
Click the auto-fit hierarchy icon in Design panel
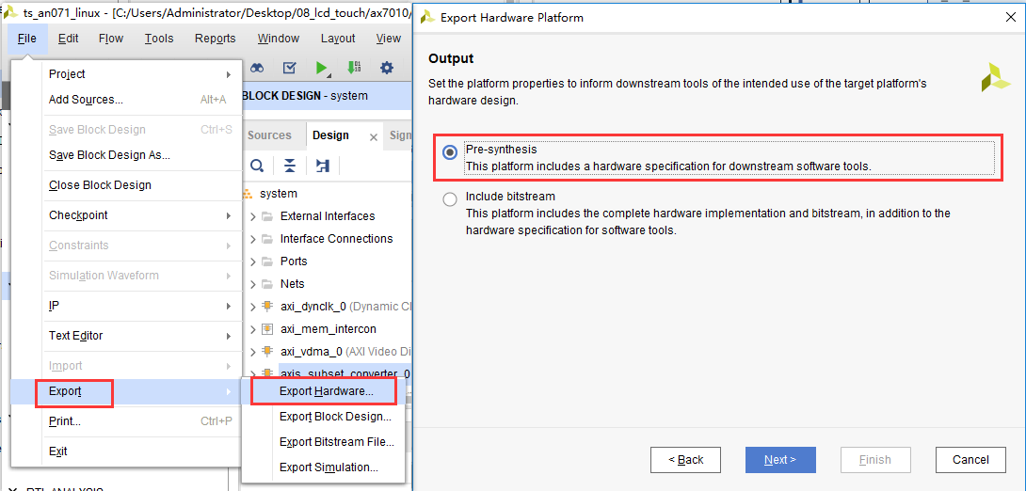point(322,166)
